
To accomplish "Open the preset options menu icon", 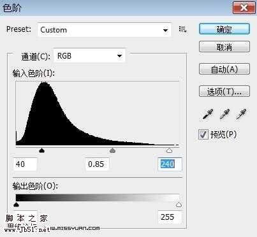I will [182, 29].
